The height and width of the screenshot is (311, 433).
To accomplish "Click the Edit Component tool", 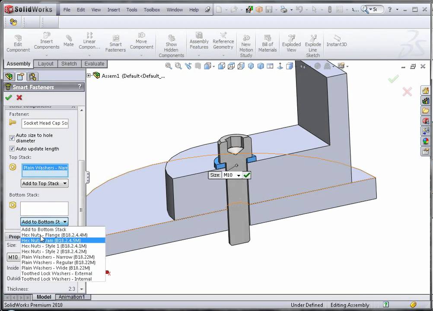I will pyautogui.click(x=18, y=43).
